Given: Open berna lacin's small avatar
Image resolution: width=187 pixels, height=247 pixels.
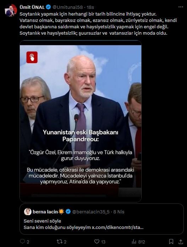Looking at the screenshot, I should [28, 212].
